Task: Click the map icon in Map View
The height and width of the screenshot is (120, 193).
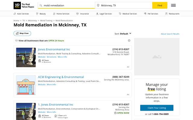Action: 17,33
